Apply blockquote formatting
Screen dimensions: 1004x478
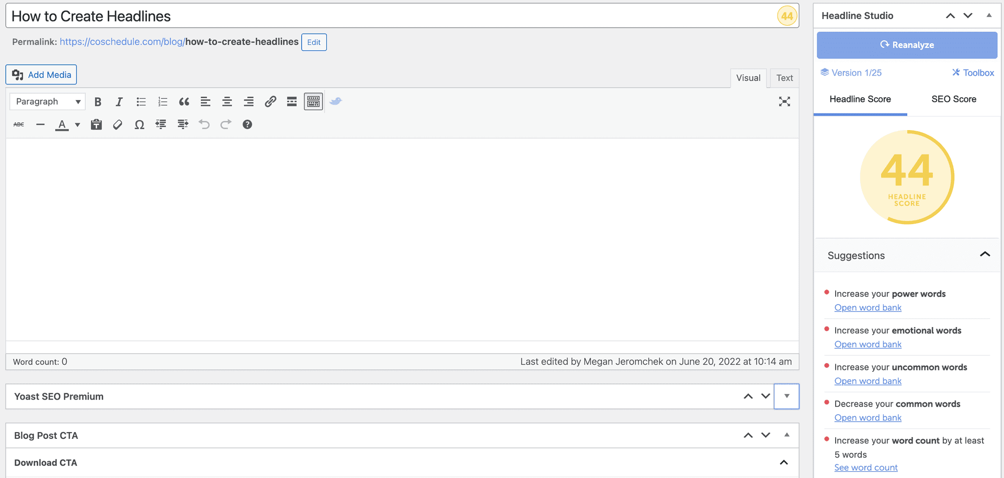(184, 101)
